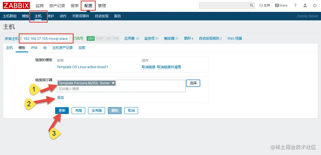Viewport: 321px width, 155px height.
Task: Switch to the 加密 tab
Action: tap(82, 48)
